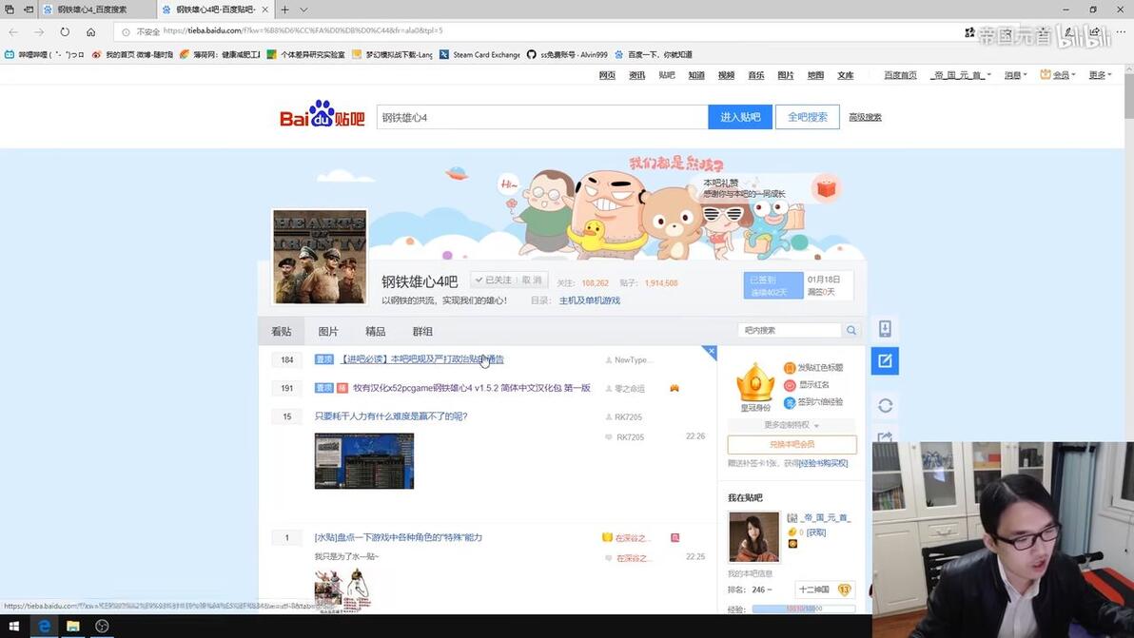
Task: Toggle the 已关注 follow button
Action: 494,280
